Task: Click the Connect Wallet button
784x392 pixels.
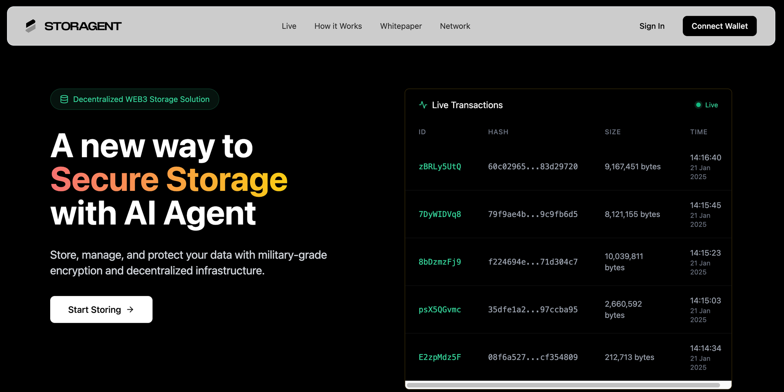Action: pos(720,26)
